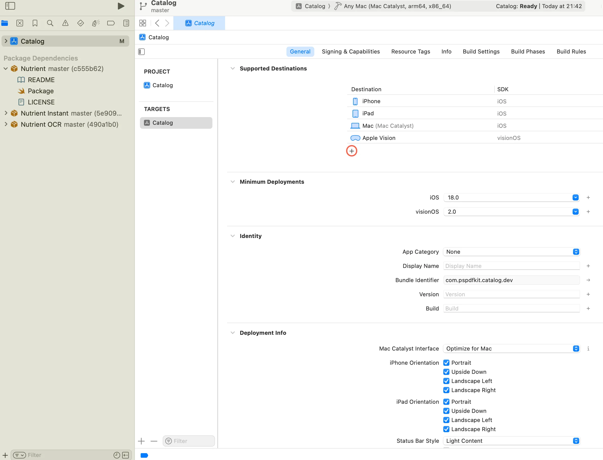Screen dimensions: 603x460
Task: Open the Bookmark navigator
Action: (35, 23)
